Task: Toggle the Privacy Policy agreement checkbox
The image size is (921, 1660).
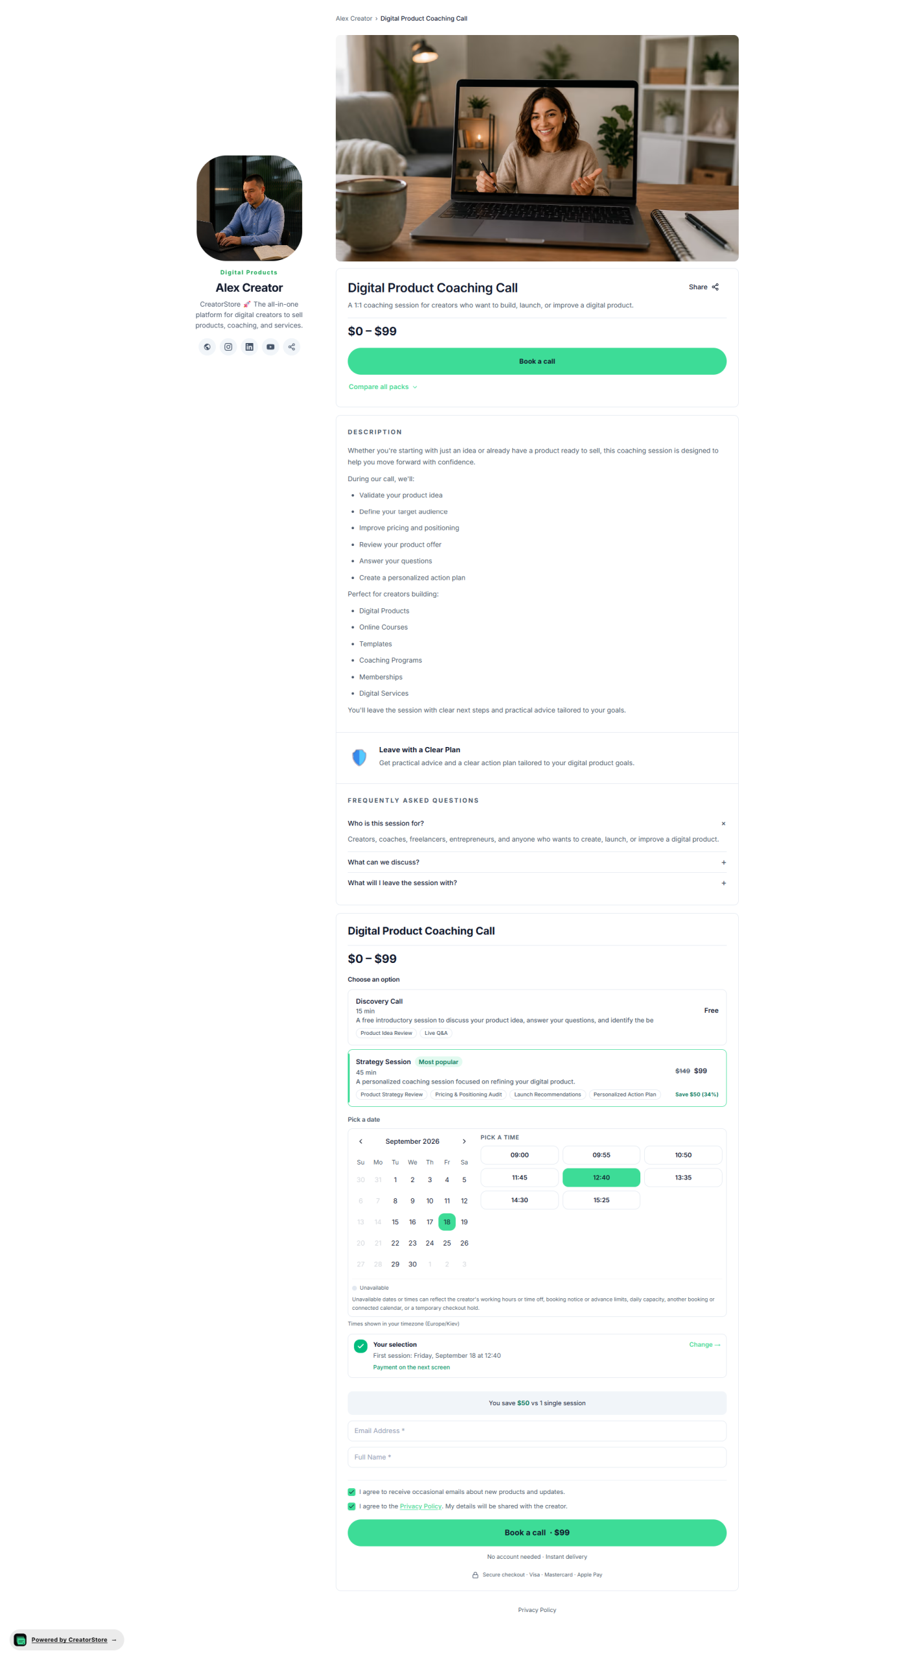Action: point(351,1506)
